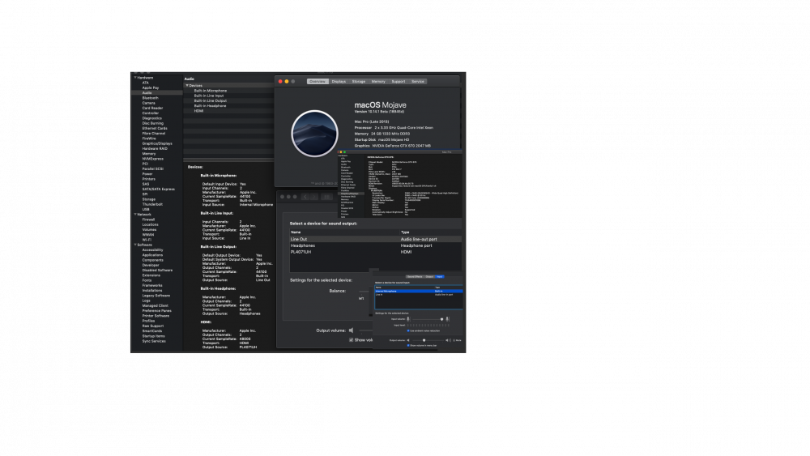Image resolution: width=810 pixels, height=456 pixels.
Task: Select Storage in sidebar
Action: coord(149,199)
